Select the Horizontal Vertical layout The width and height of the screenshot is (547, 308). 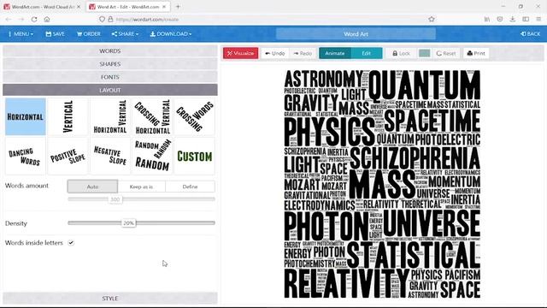(x=110, y=116)
